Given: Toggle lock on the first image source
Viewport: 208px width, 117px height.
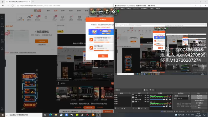Looking at the screenshot, I should [x=148, y=97].
